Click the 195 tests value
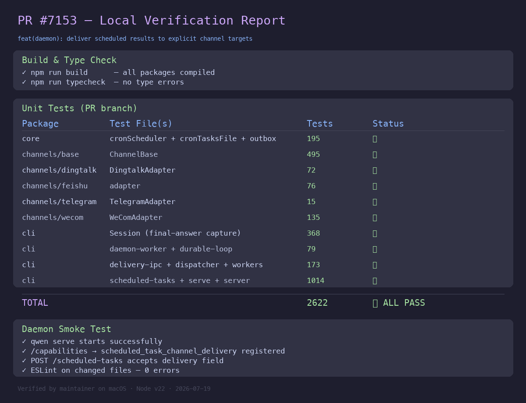 [313, 138]
